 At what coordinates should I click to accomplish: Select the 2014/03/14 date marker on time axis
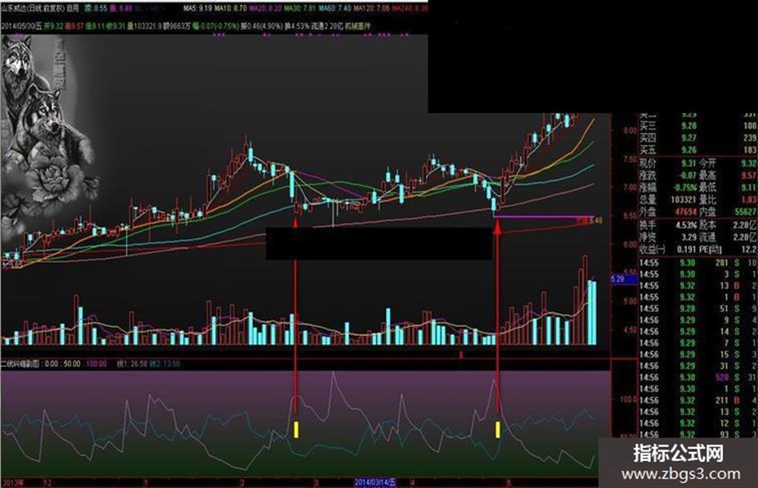point(375,482)
